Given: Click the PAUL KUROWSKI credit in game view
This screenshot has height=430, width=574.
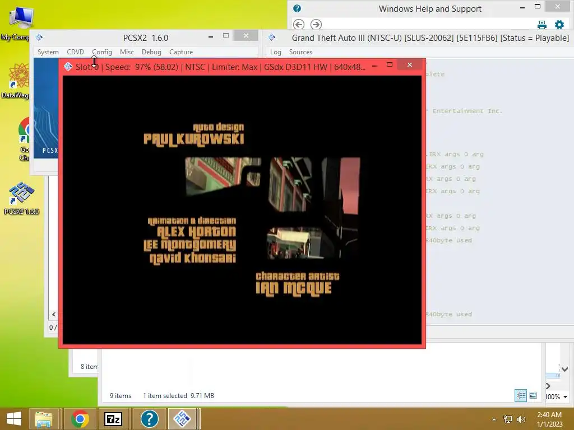Looking at the screenshot, I should pyautogui.click(x=193, y=139).
